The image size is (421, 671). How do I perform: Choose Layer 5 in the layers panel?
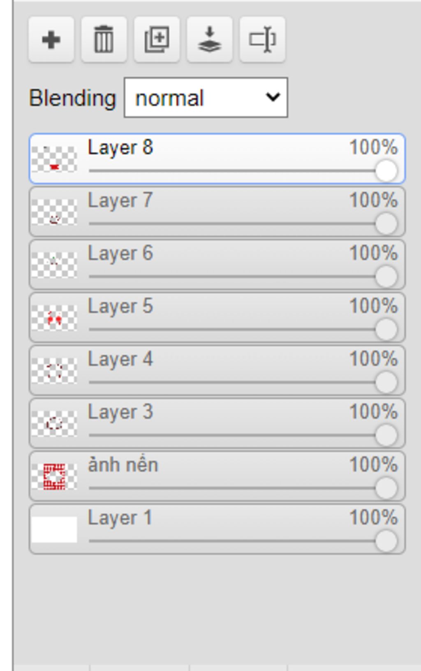(217, 317)
